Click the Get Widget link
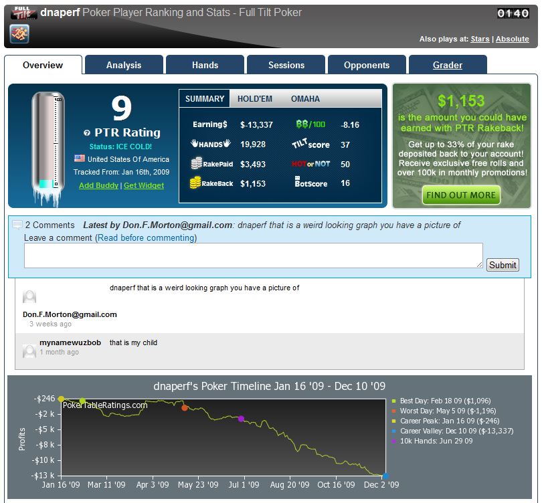This screenshot has width=542, height=503. click(x=144, y=185)
